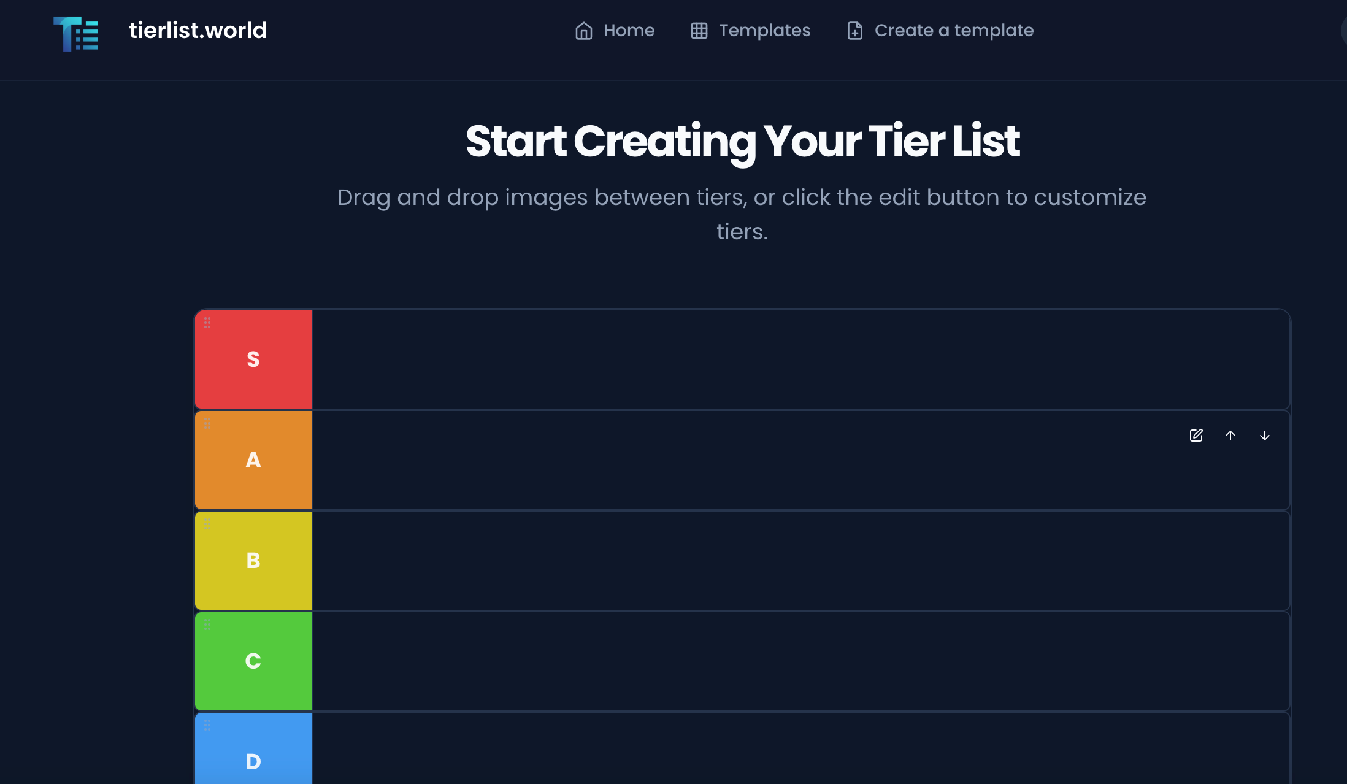Click the empty S tier drop area

click(801, 359)
